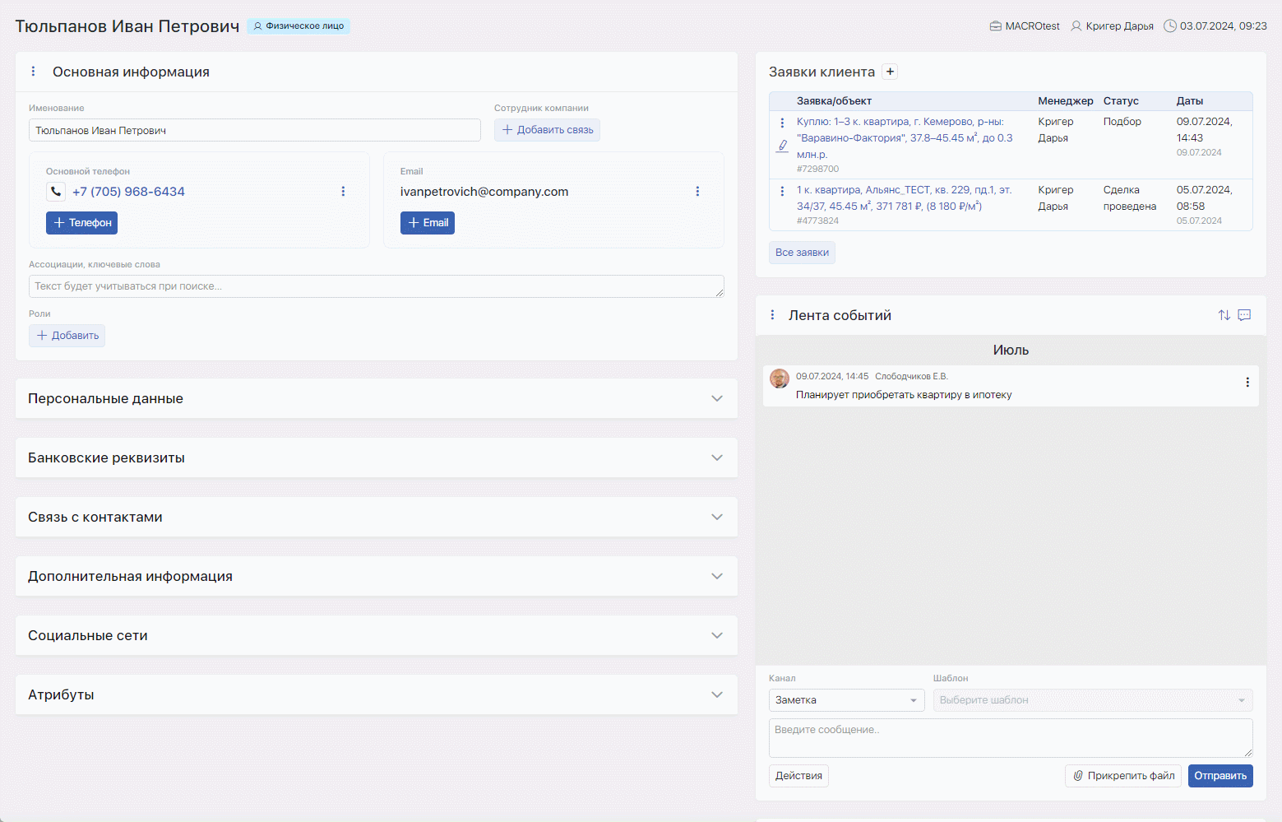Open the three-dot menu of the mortgage note
This screenshot has width=1282, height=822.
click(x=1247, y=383)
